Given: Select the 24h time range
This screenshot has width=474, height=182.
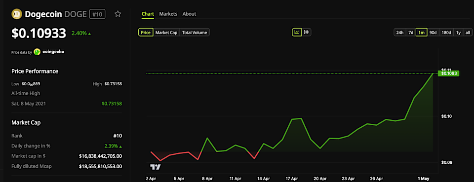Looking at the screenshot, I should tap(399, 32).
